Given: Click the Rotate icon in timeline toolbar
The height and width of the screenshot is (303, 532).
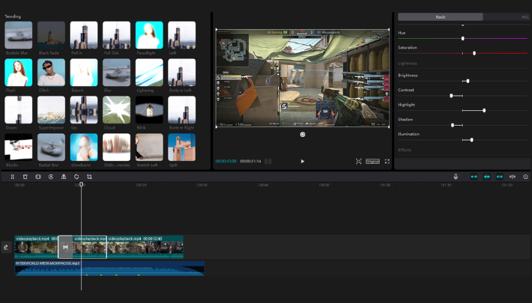Looking at the screenshot, I should (x=76, y=177).
